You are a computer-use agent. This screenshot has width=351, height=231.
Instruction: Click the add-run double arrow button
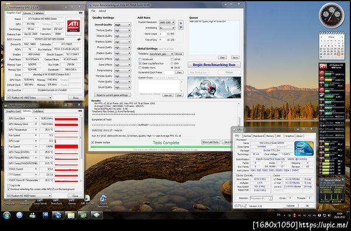click(181, 25)
